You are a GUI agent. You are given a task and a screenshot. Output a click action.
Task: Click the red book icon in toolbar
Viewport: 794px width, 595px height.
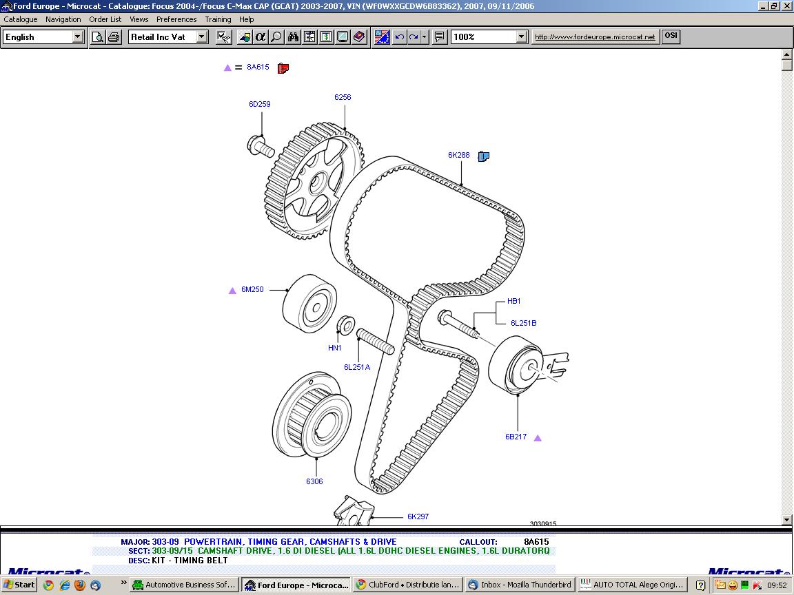[x=359, y=37]
